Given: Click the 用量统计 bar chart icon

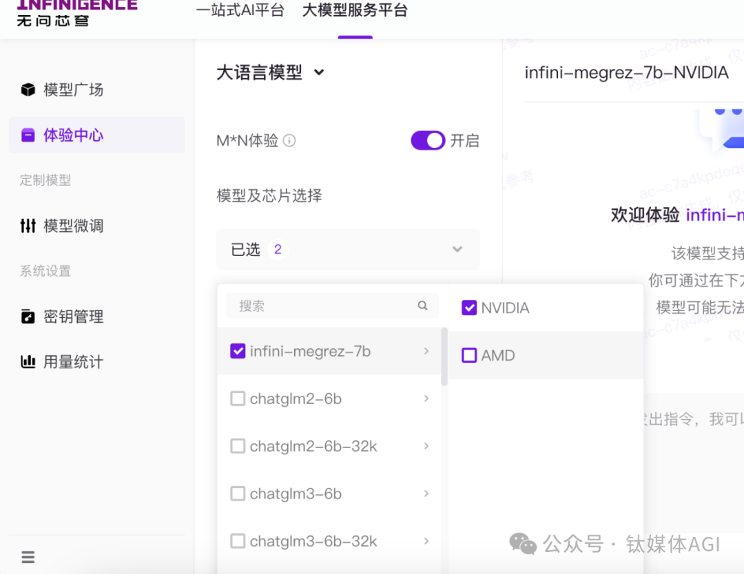Looking at the screenshot, I should pyautogui.click(x=28, y=362).
